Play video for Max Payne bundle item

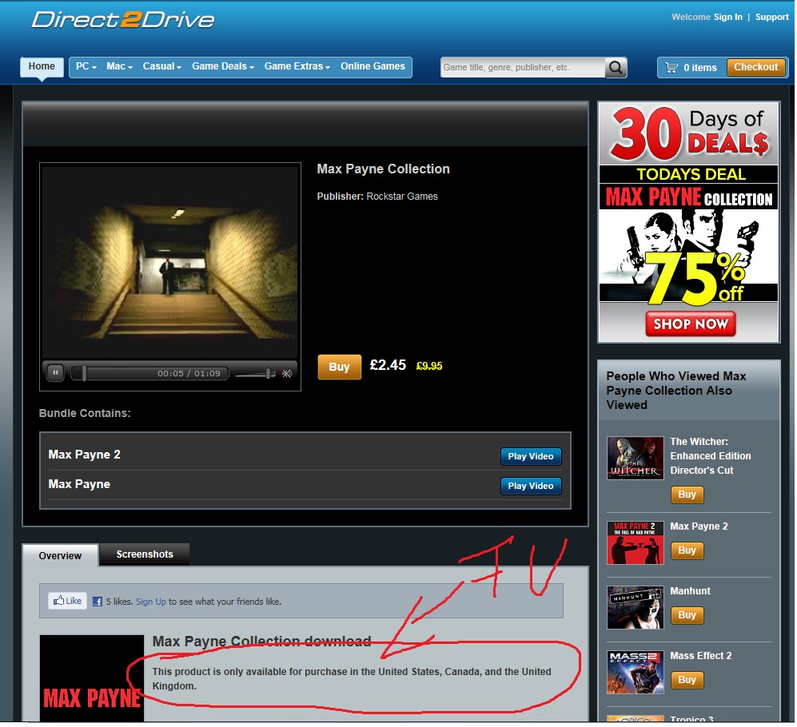pos(530,486)
